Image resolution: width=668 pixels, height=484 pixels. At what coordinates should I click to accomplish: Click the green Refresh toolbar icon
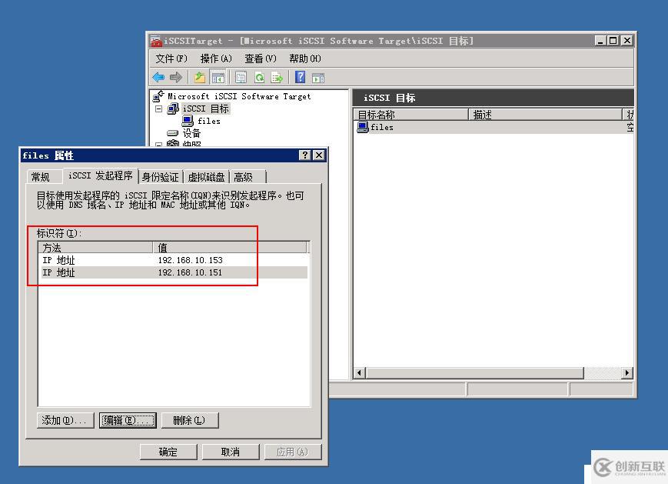pyautogui.click(x=259, y=78)
